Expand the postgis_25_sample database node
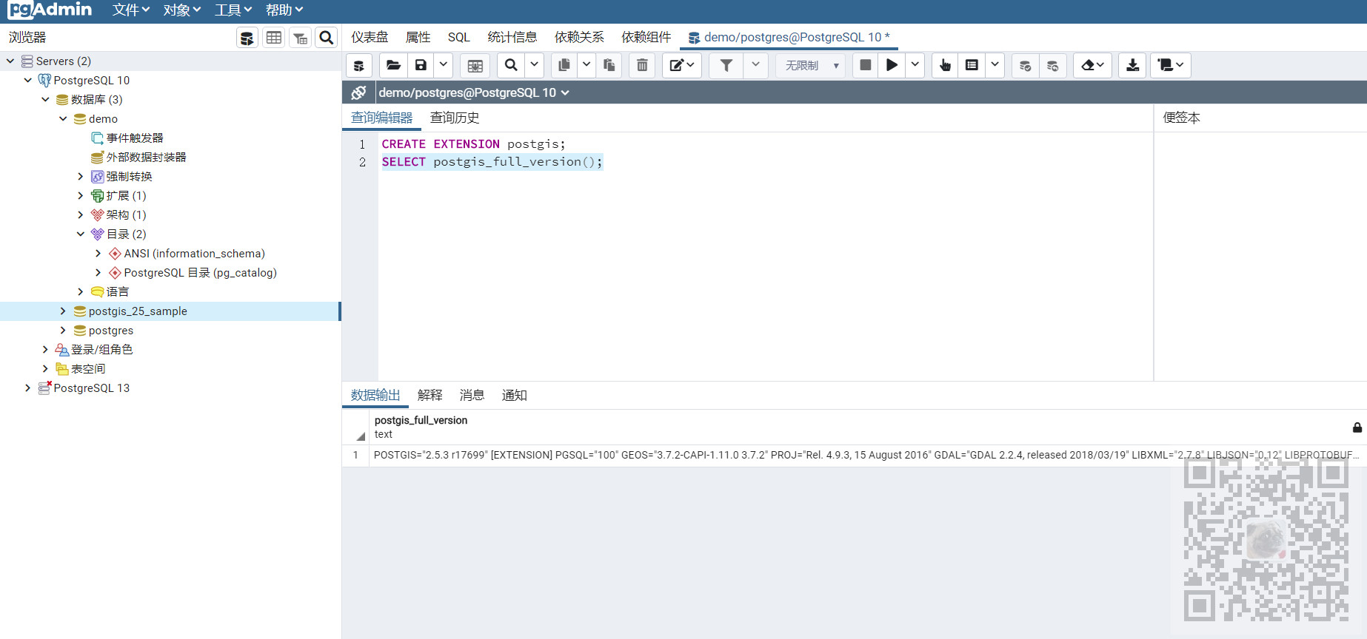 [63, 311]
